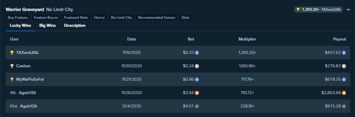Select the Lucky Wins tab
Image resolution: width=355 pixels, height=117 pixels.
pos(20,26)
